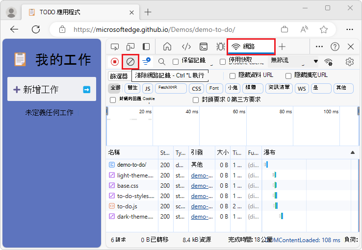Select the to-do-styles request row
This screenshot has height=250, width=362.
point(232,196)
